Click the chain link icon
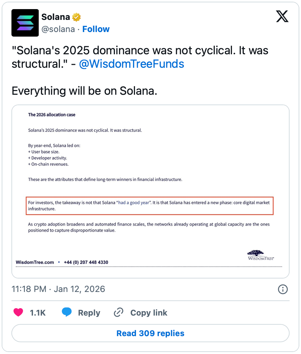 pos(119,313)
